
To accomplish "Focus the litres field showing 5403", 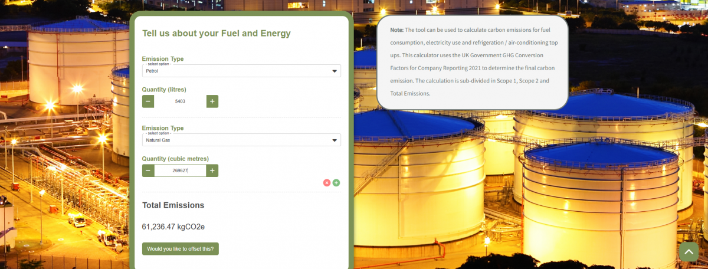I will [180, 101].
